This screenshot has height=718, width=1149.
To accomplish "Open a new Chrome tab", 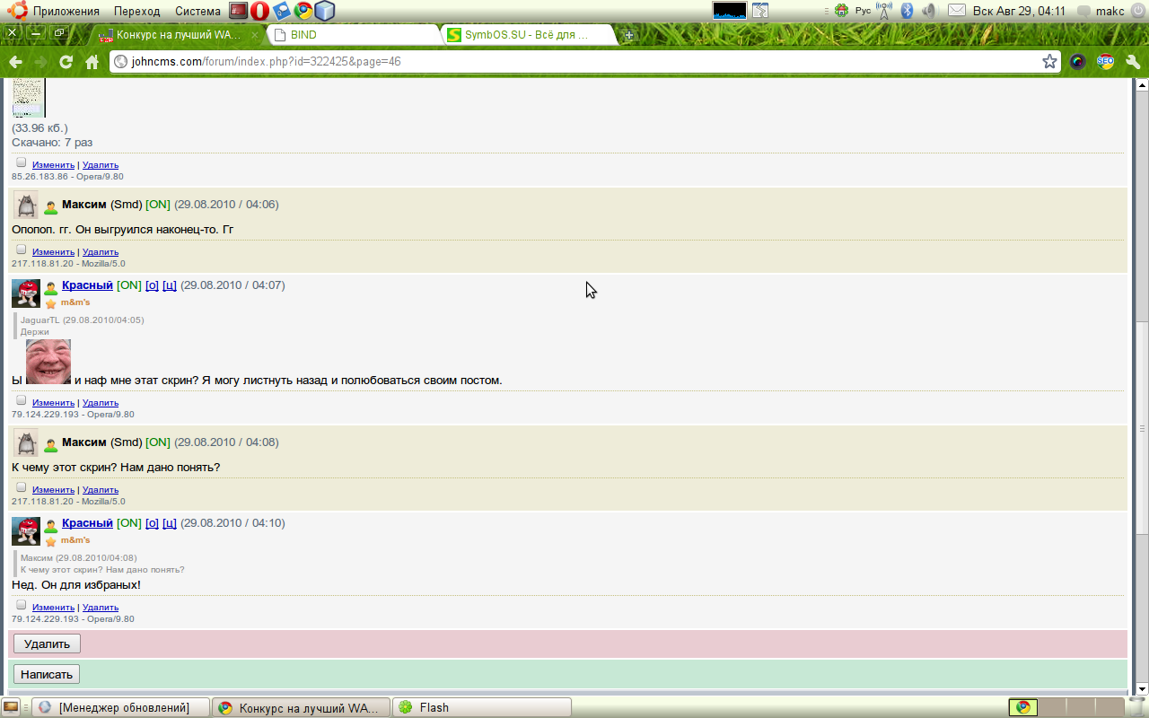I will [x=628, y=35].
